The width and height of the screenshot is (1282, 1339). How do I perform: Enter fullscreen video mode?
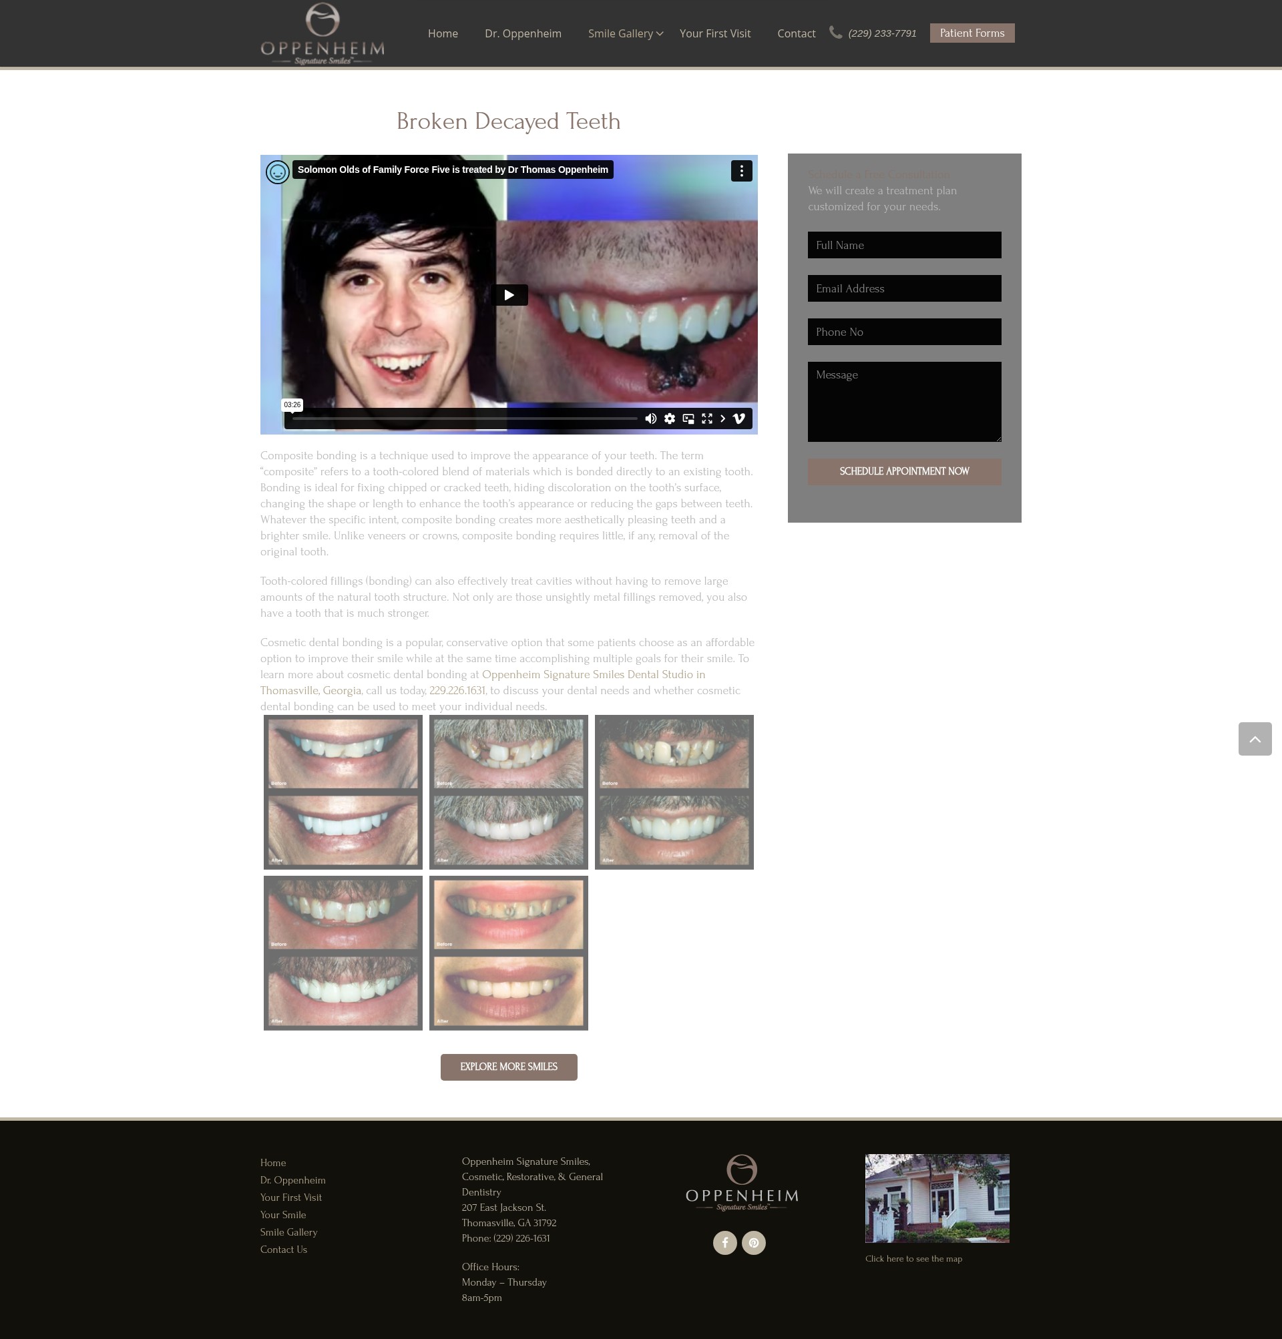(x=706, y=419)
